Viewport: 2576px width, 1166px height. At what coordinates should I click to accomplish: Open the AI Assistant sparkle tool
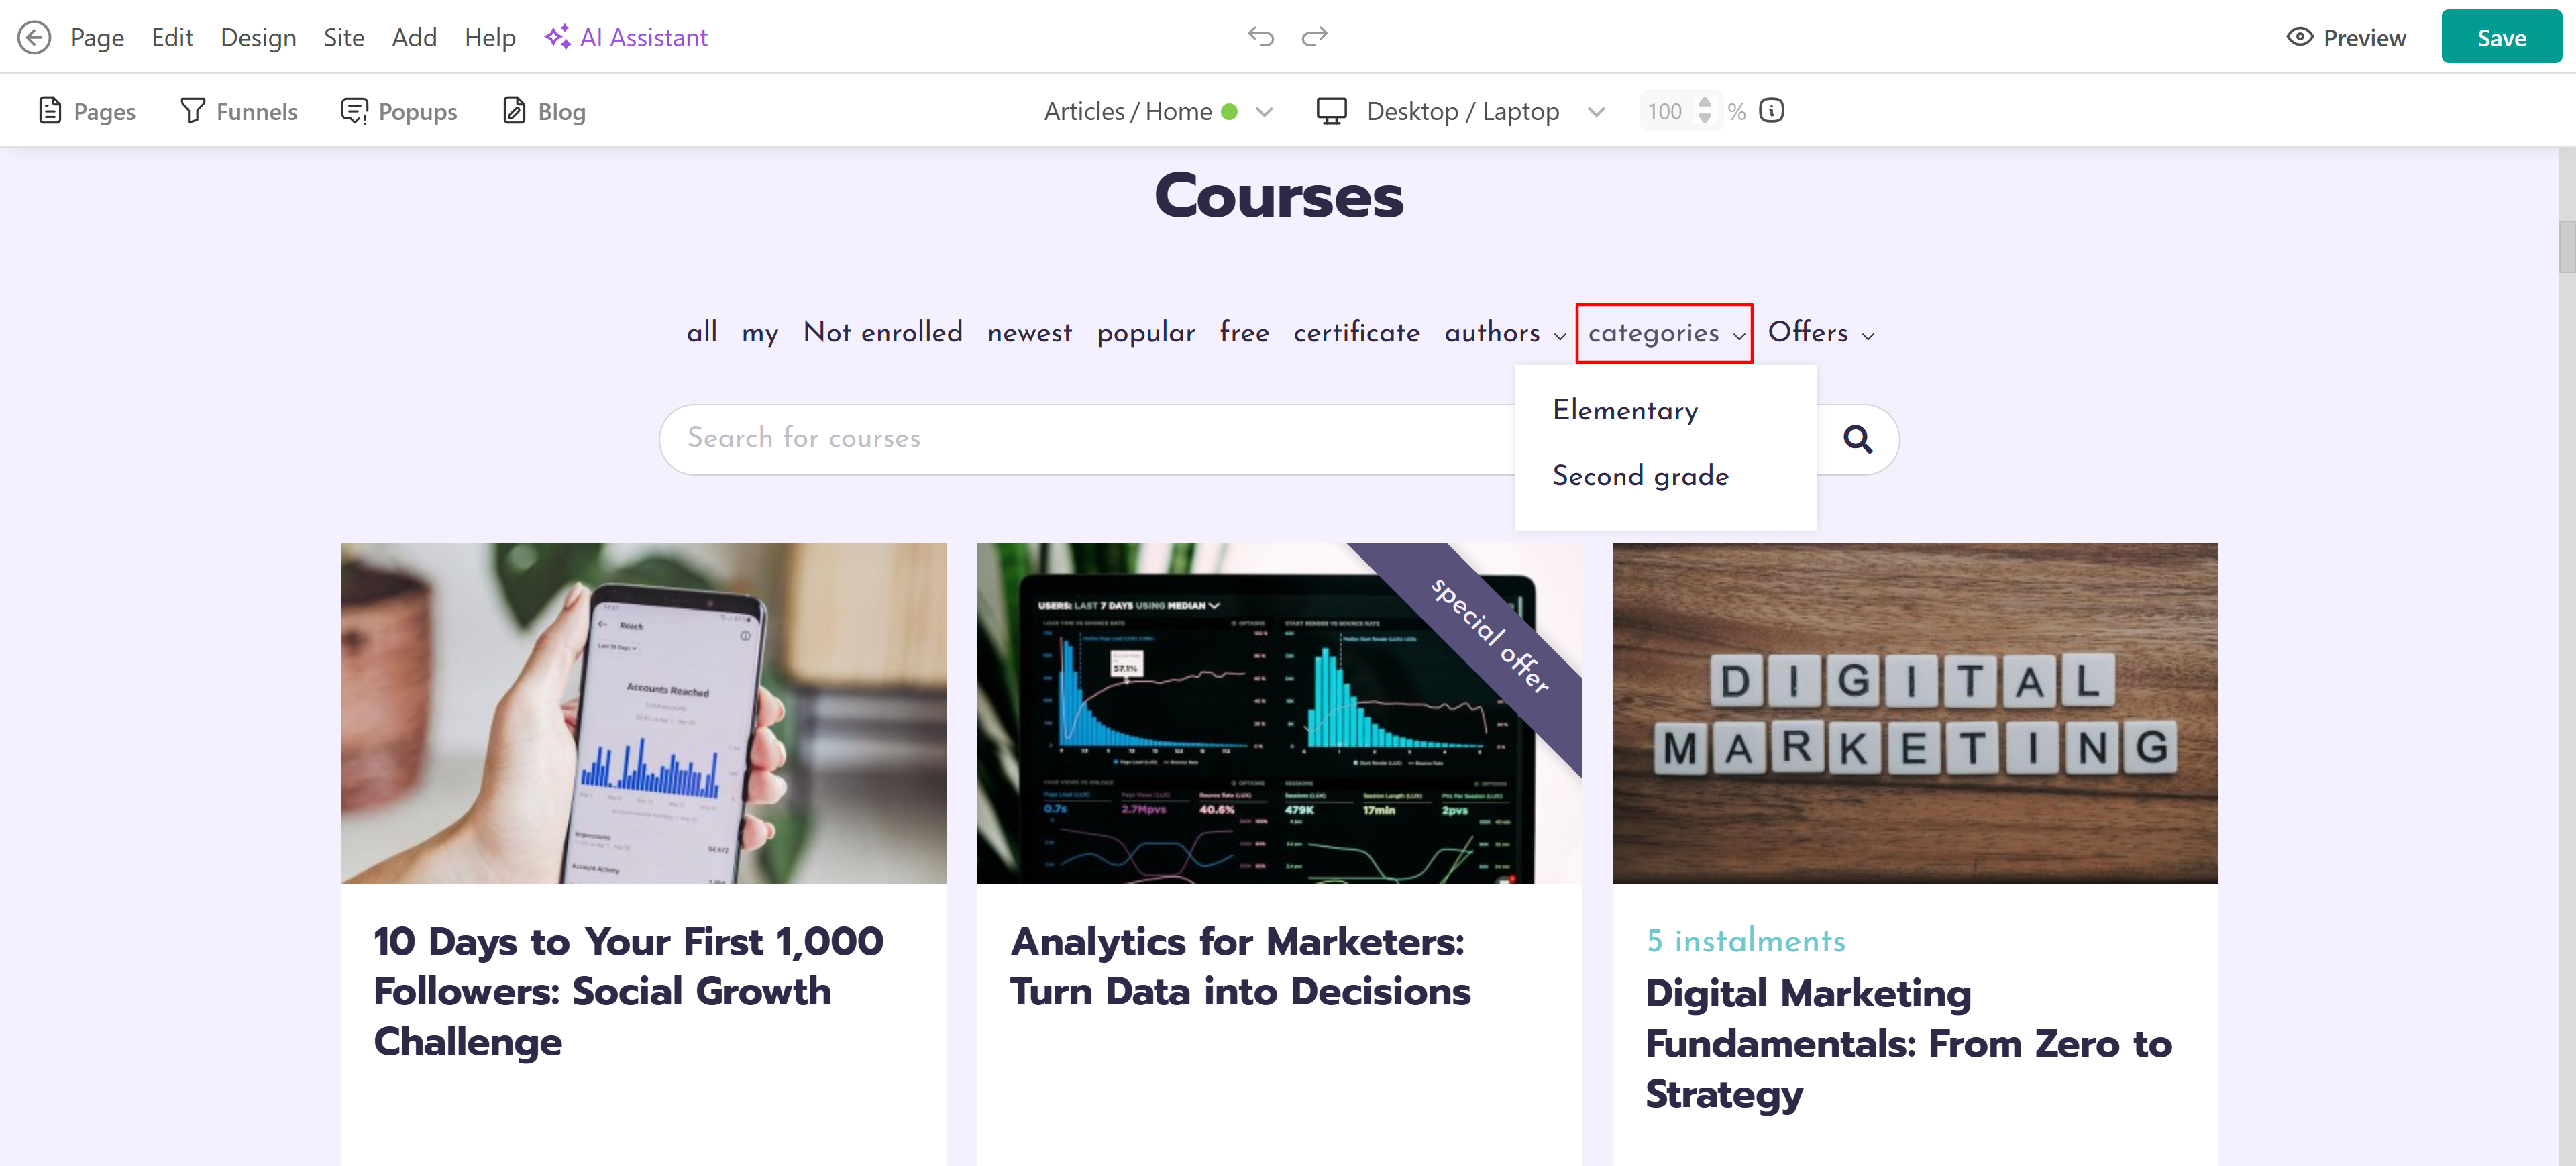[x=626, y=38]
